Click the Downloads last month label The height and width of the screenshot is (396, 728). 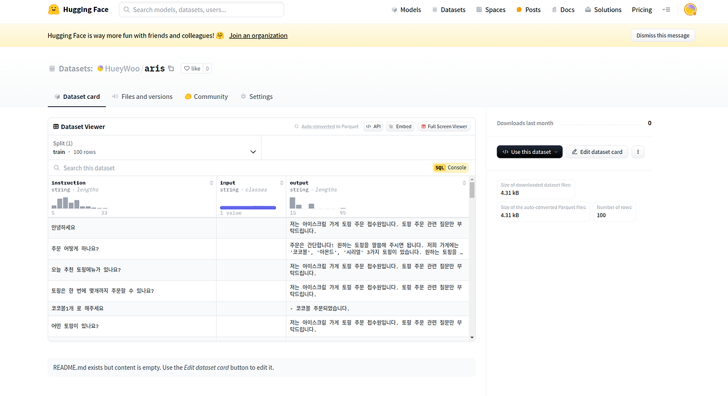[525, 123]
